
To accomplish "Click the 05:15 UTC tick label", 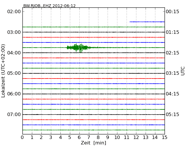I will [172, 115].
